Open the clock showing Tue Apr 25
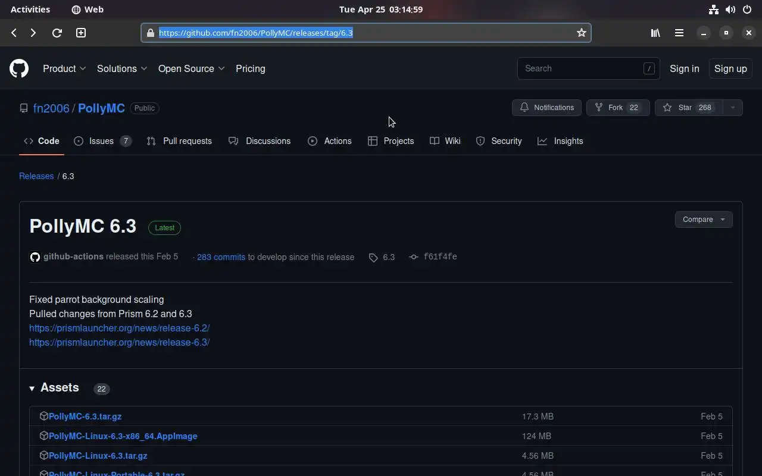Viewport: 762px width, 476px height. (381, 10)
